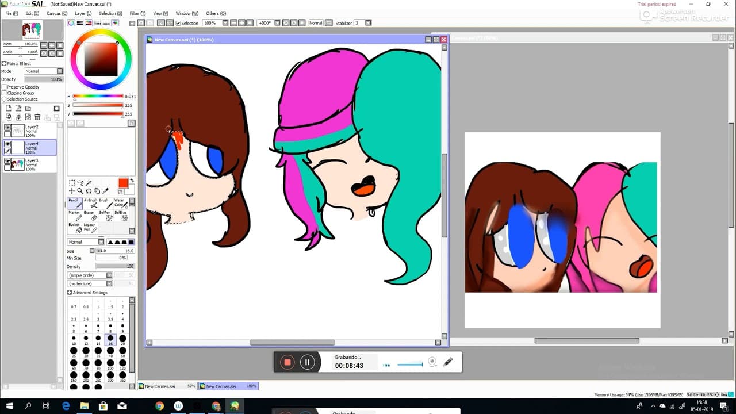This screenshot has width=736, height=414.
Task: Toggle size pressure checkbox beside Size
Action: coord(92,251)
